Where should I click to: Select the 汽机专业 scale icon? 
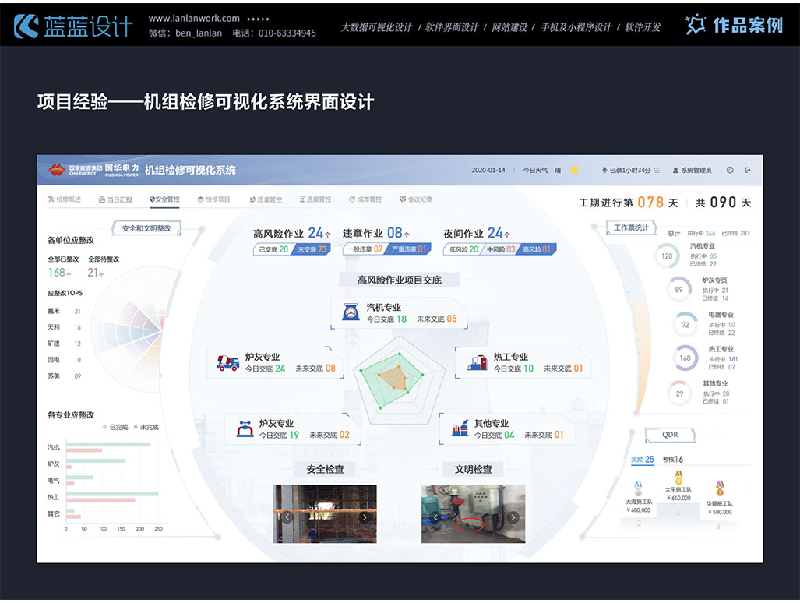(x=351, y=312)
